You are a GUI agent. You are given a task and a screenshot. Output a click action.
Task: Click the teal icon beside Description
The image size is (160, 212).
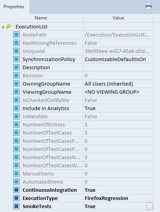coord(16,67)
